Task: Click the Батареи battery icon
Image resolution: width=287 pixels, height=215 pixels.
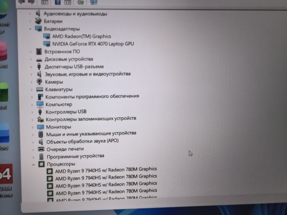Action: coord(38,21)
